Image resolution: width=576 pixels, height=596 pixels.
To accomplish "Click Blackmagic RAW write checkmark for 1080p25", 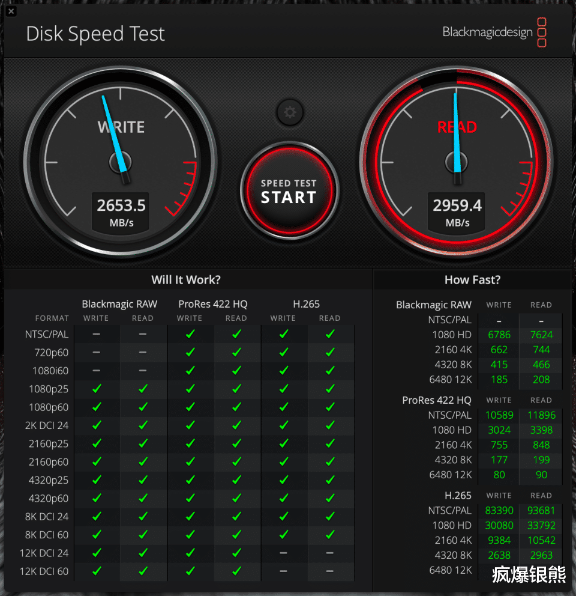I will 97,389.
